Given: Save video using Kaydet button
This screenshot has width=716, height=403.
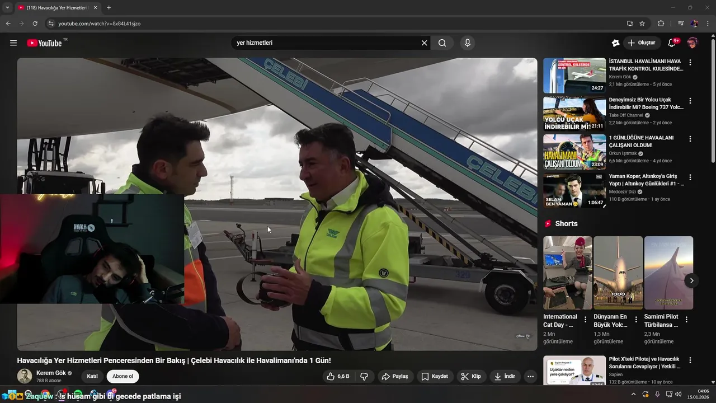Looking at the screenshot, I should [x=435, y=377].
